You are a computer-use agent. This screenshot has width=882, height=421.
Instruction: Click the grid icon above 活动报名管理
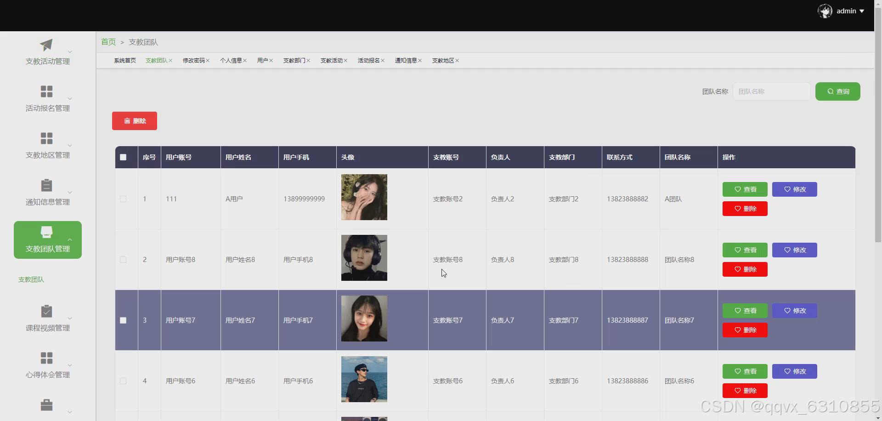click(46, 91)
